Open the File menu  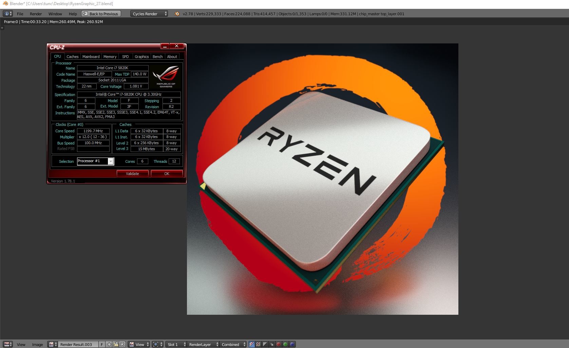click(20, 14)
